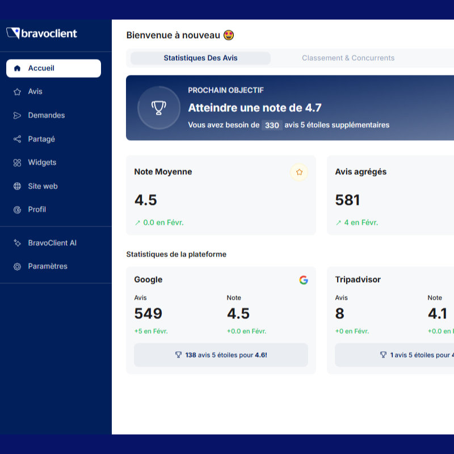Click the Demandes paper plane icon
The height and width of the screenshot is (454, 454).
tap(17, 115)
